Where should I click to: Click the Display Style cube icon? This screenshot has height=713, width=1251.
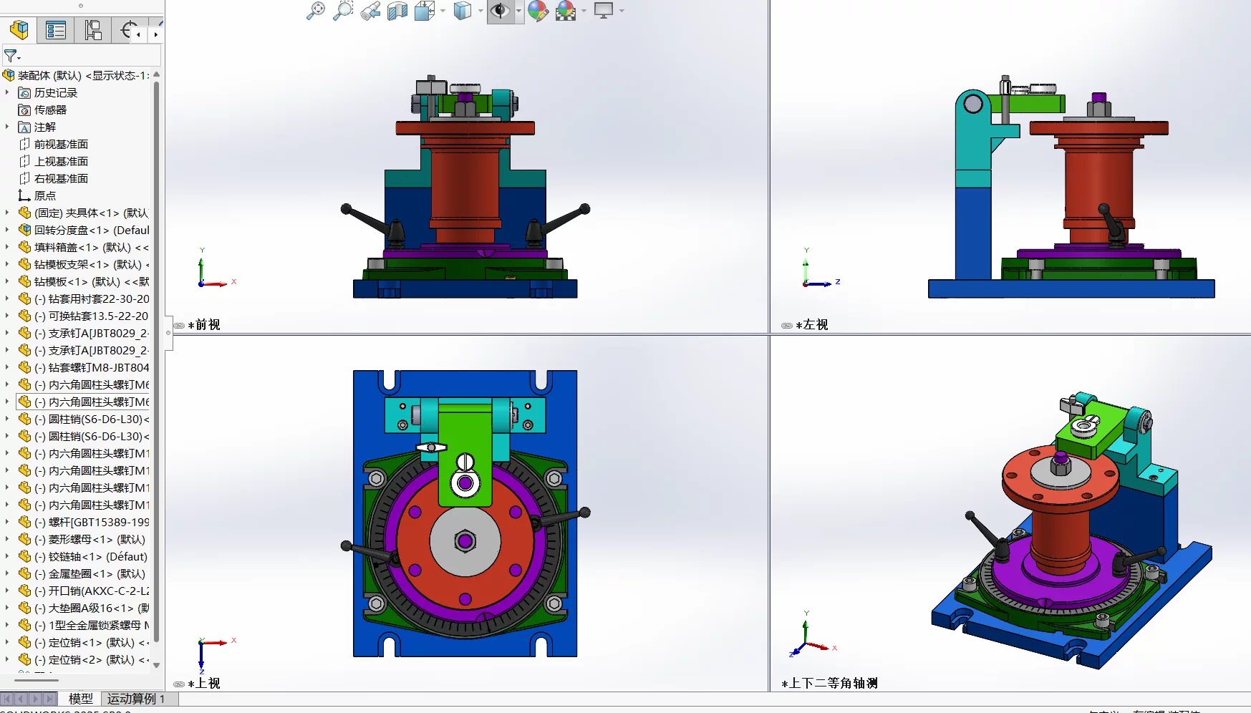point(463,11)
